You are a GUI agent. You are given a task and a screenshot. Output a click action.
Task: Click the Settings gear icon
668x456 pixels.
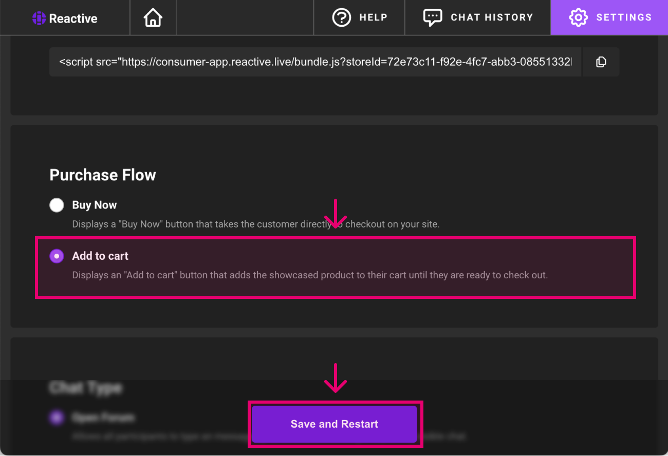(x=579, y=17)
